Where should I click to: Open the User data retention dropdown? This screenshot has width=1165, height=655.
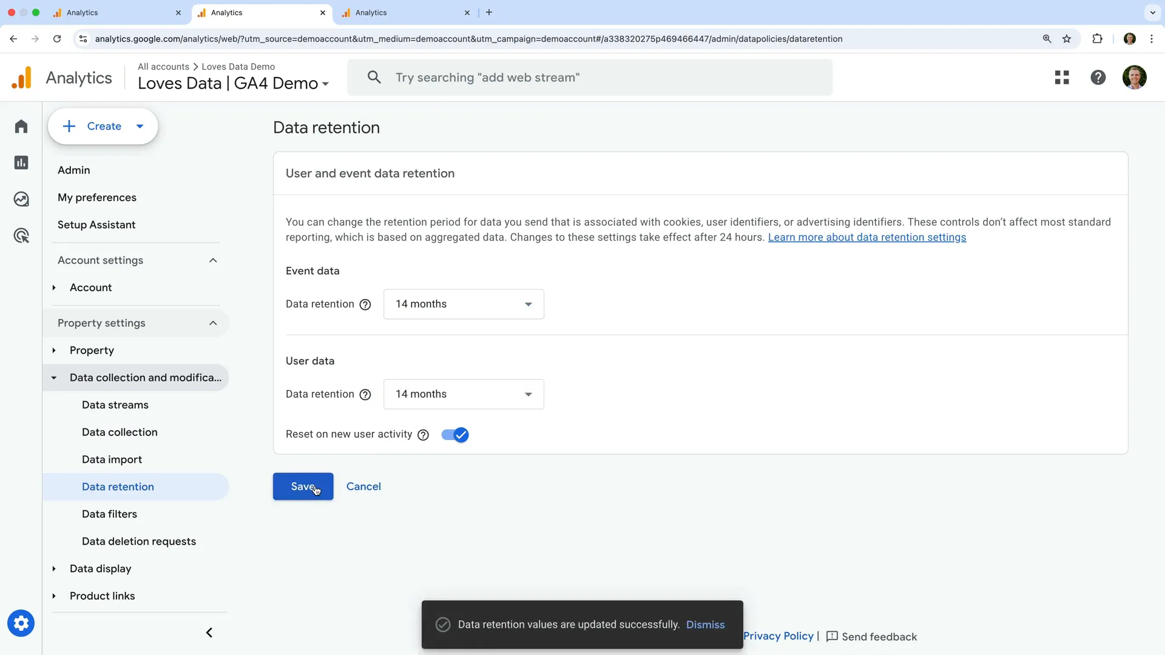point(464,394)
